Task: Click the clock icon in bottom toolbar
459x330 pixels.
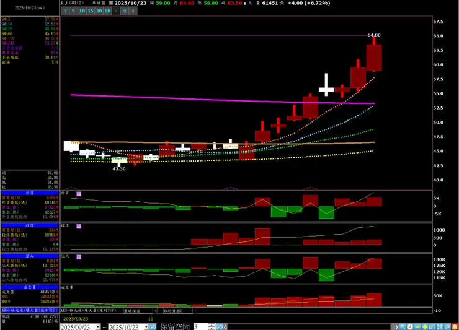Action: pos(410,326)
